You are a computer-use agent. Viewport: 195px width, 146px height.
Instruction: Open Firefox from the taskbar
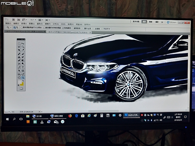coord(70,116)
